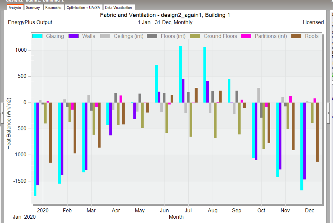The image size is (333, 223).
Task: Click the Dec month axis label
Action: click(309, 210)
